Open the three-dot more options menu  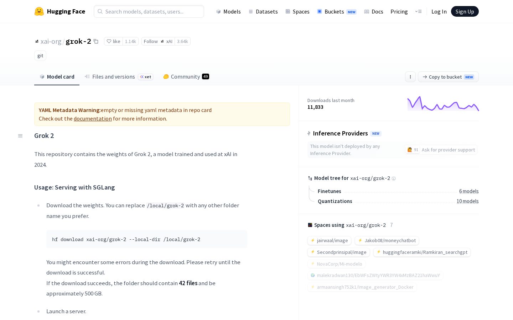410,77
